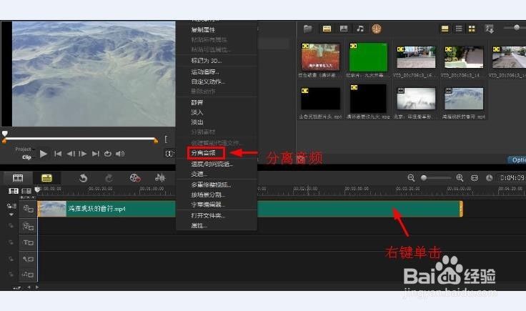This screenshot has width=526, height=311.
Task: Select the Overlay track header button
Action: point(28,226)
